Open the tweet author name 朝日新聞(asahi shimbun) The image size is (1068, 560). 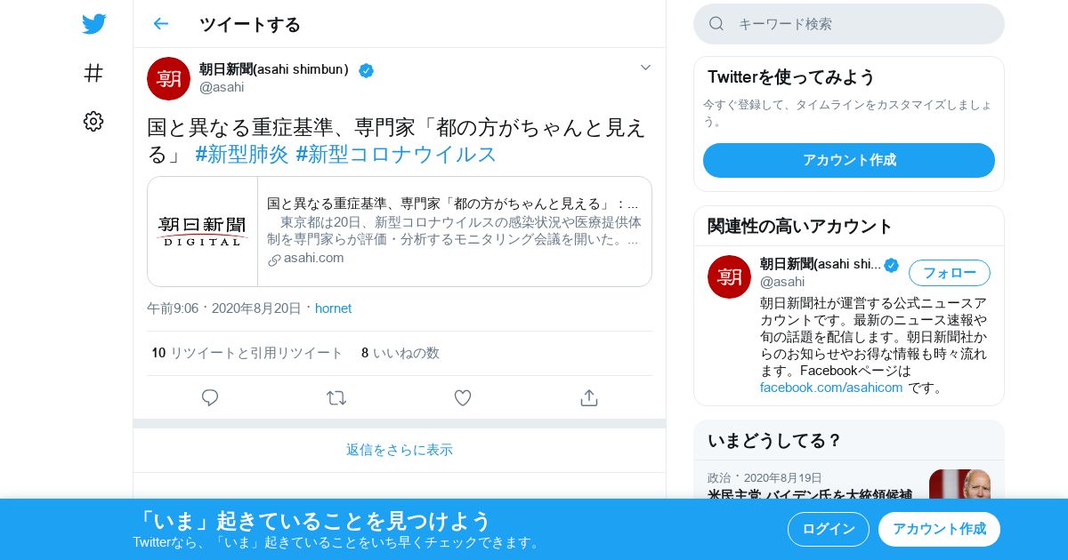pos(274,69)
